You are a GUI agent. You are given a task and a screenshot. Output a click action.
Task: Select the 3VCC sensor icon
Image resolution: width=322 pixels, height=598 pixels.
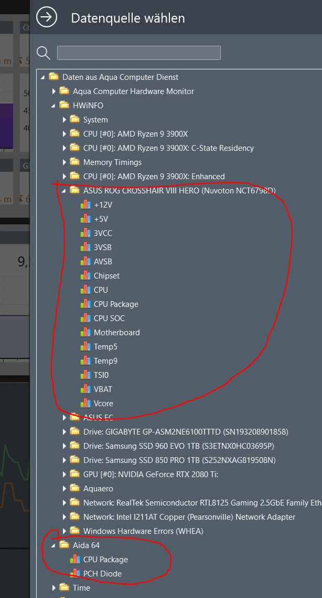point(85,233)
